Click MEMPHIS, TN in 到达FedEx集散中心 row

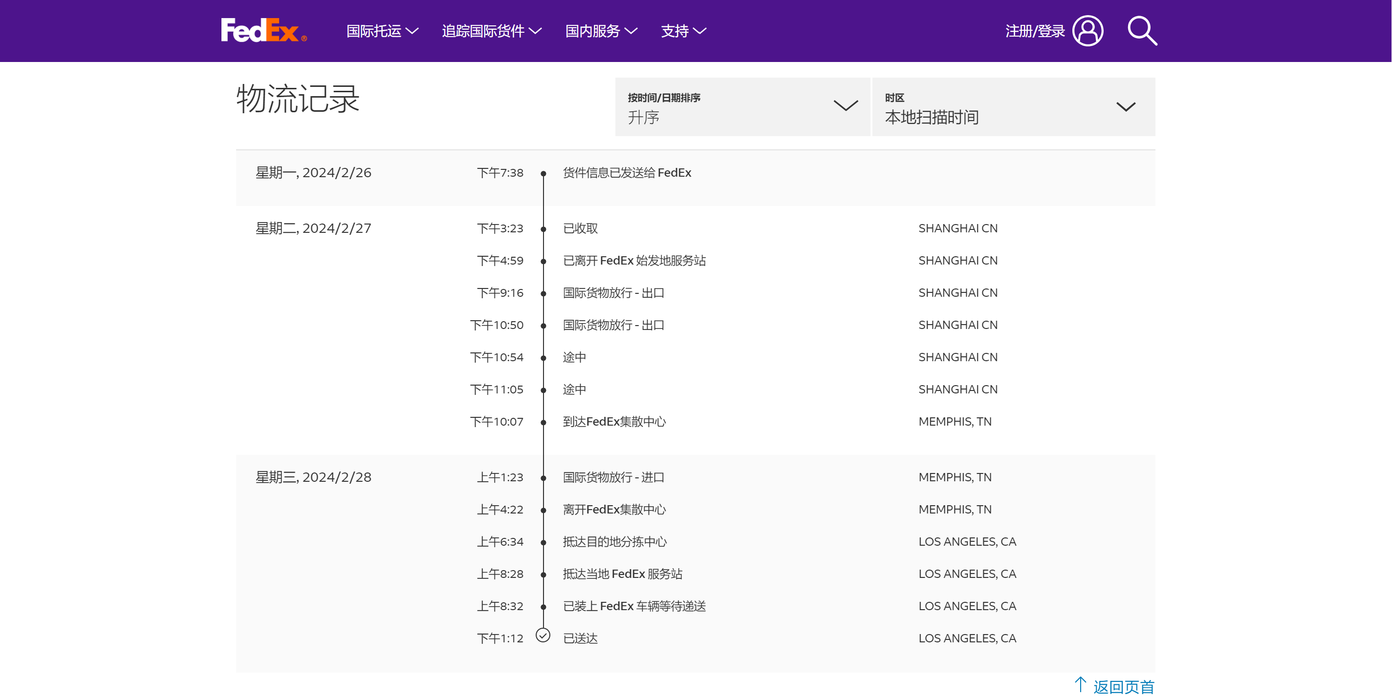click(955, 422)
